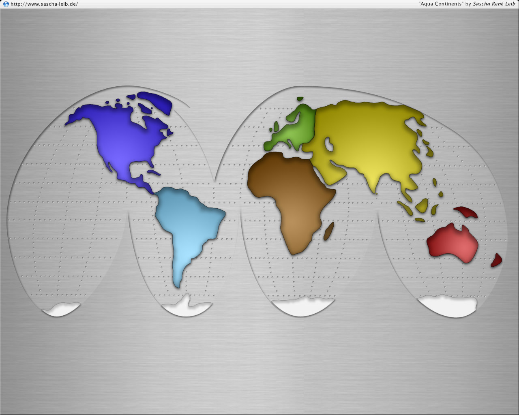Click the dark red New Zealand island

coord(496,260)
